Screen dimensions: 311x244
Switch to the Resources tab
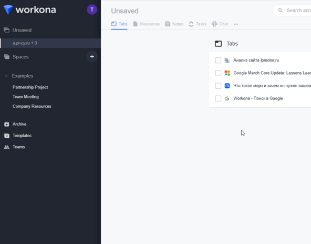tap(147, 24)
